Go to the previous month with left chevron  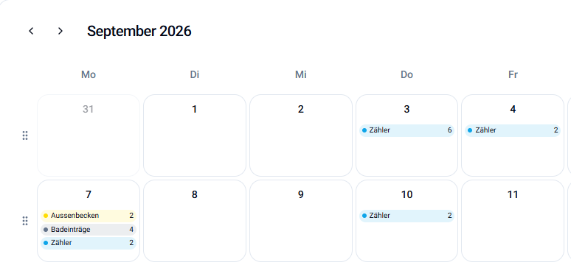click(31, 31)
